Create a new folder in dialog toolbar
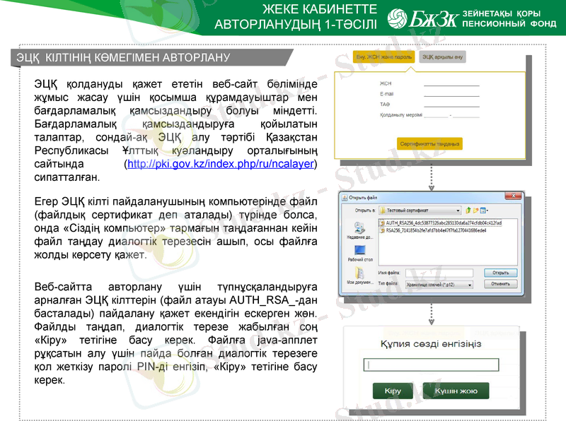Viewport: 566px width, 421px height. pos(475,210)
